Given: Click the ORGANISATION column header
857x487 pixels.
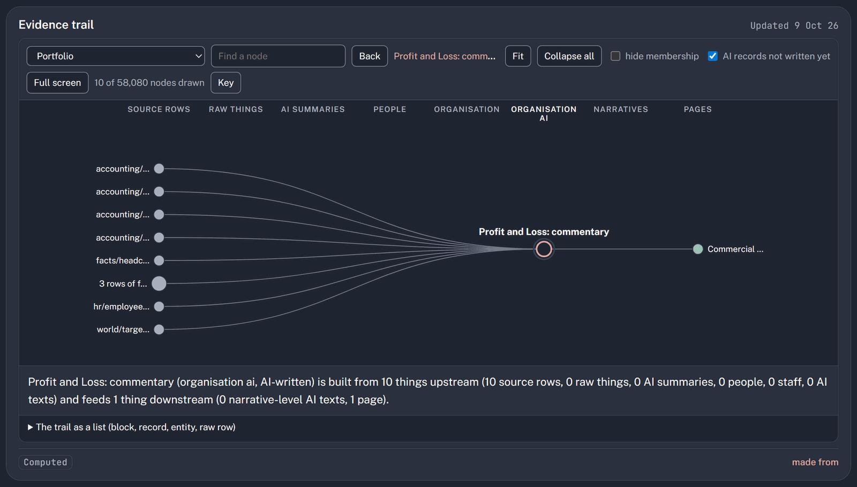Looking at the screenshot, I should (467, 109).
